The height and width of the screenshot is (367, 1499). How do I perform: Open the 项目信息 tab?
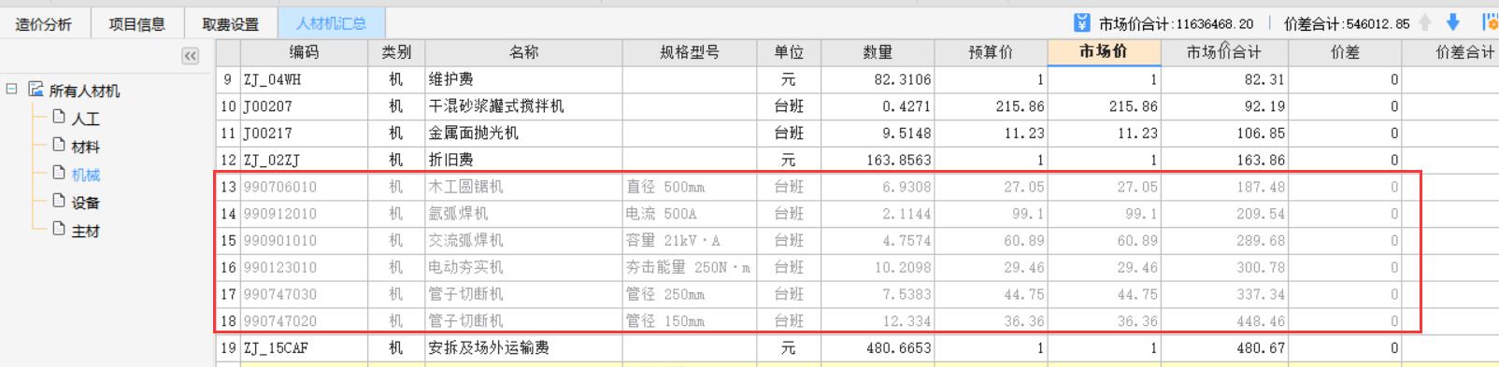[136, 24]
